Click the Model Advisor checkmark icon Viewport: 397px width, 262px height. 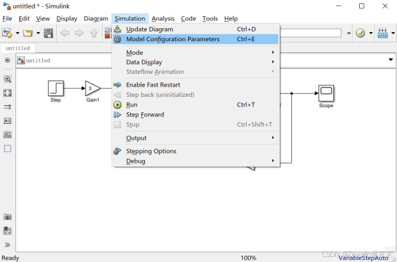point(360,33)
